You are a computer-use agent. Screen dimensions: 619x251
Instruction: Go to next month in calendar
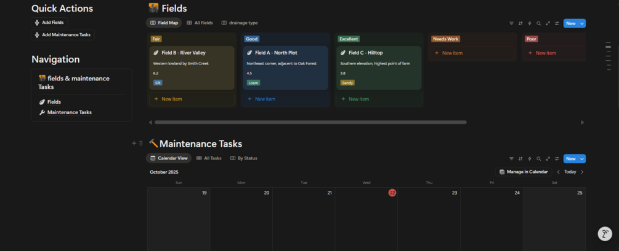pos(582,172)
